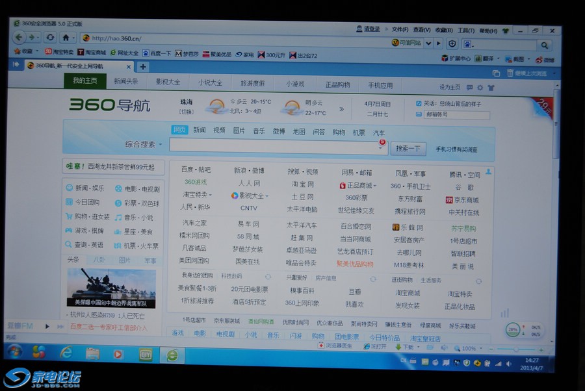
Task: Select the 图片 search type option
Action: pyautogui.click(x=239, y=131)
